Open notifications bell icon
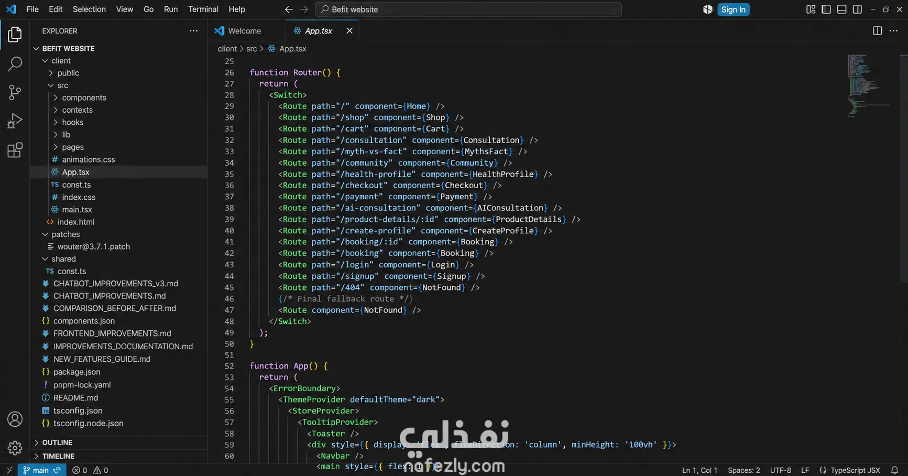 [x=895, y=470]
